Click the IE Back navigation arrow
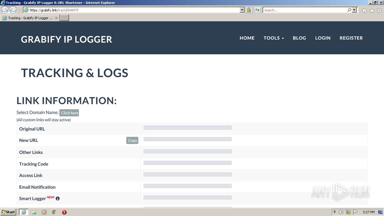Image resolution: width=384 pixels, height=216 pixels. pyautogui.click(x=5, y=10)
